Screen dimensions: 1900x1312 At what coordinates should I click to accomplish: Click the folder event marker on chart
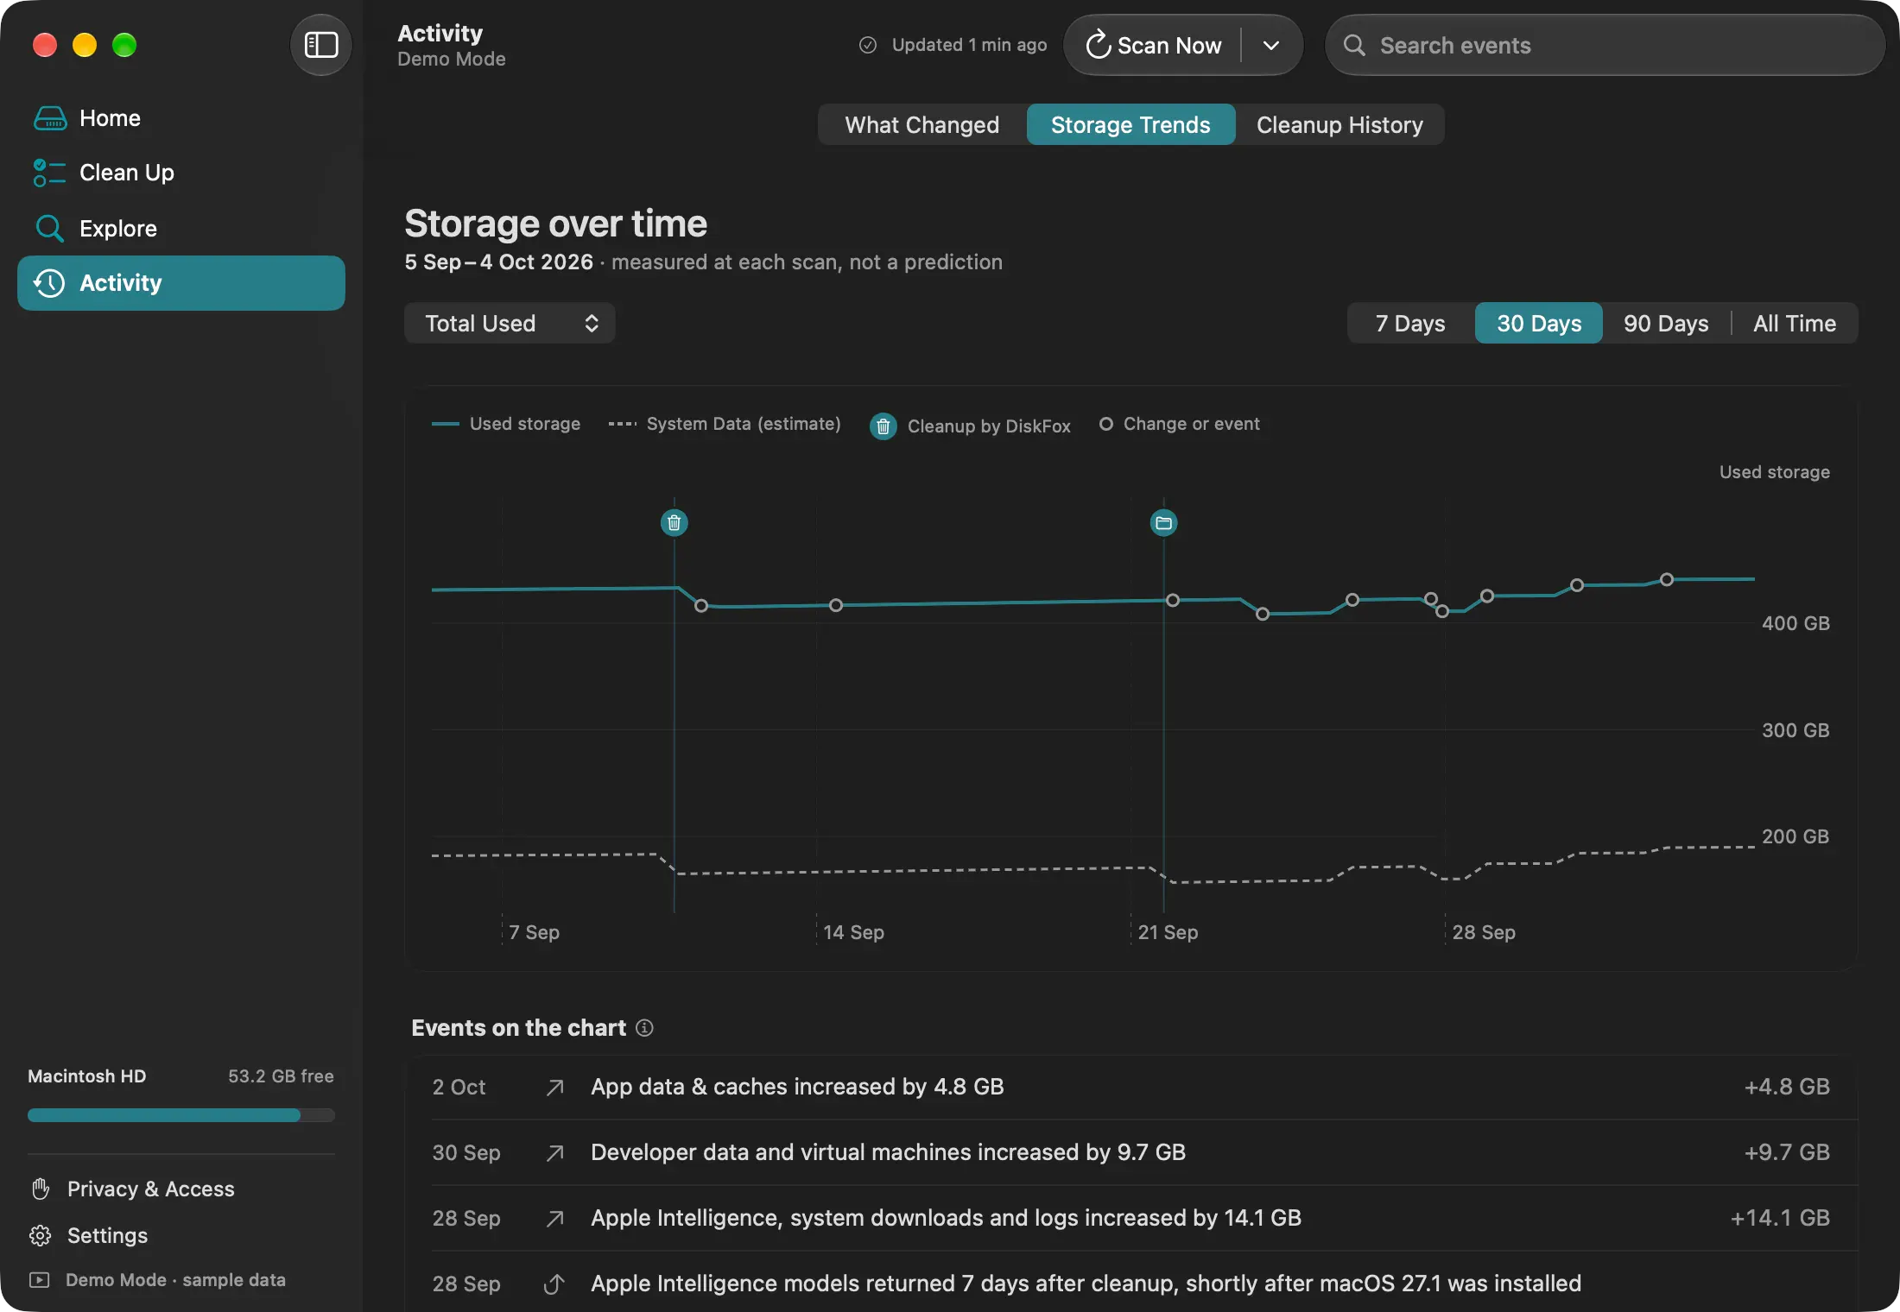[1164, 522]
